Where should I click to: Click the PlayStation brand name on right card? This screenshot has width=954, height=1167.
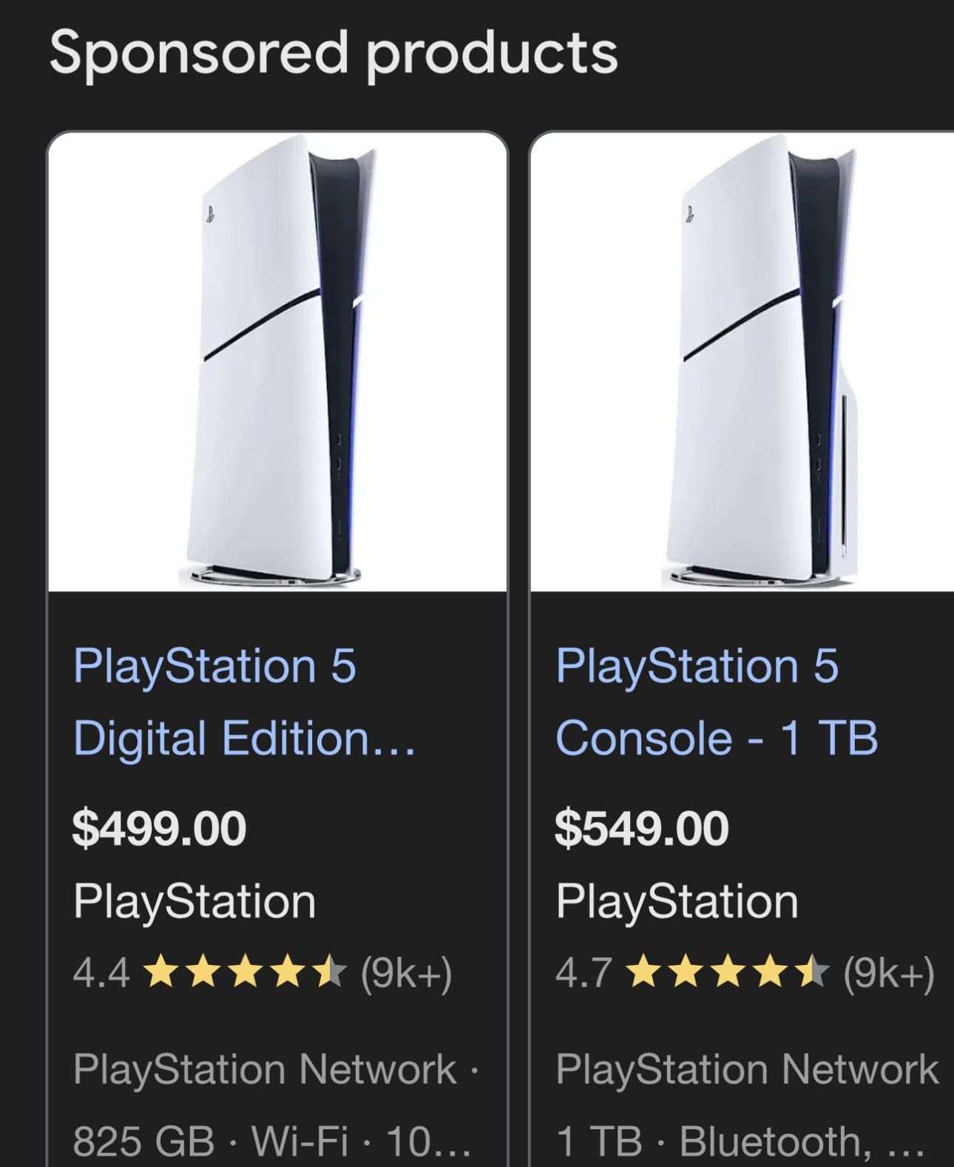click(677, 902)
